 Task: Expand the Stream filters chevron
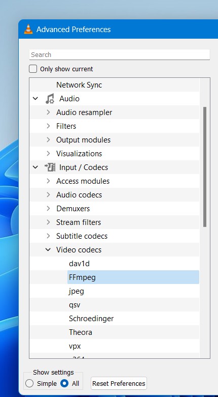(49, 222)
